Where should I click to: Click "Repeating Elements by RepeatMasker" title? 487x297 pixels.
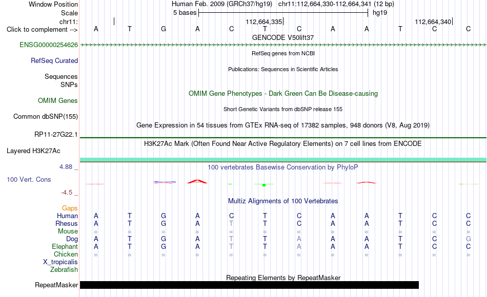[283, 278]
